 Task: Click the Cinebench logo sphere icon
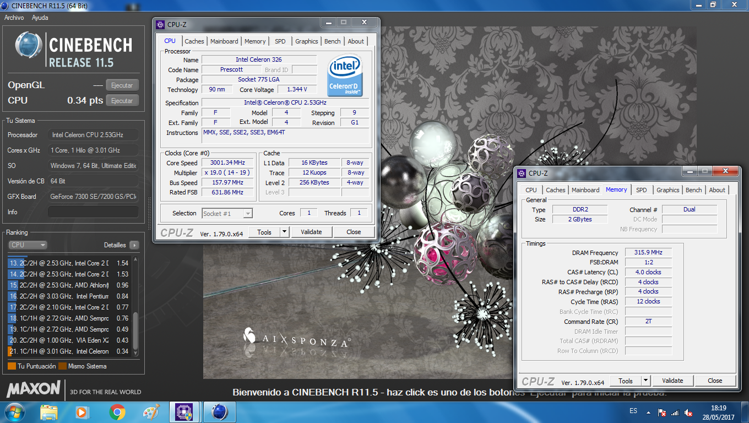click(x=29, y=46)
